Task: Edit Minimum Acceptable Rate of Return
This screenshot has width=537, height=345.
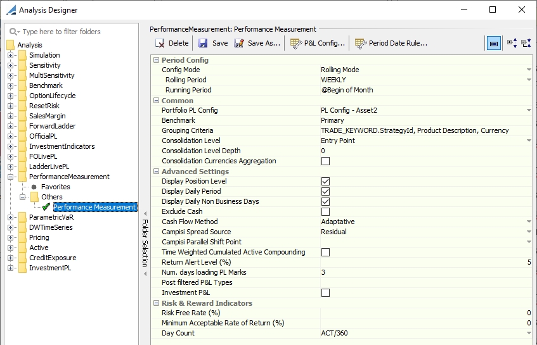Action: tap(426, 323)
